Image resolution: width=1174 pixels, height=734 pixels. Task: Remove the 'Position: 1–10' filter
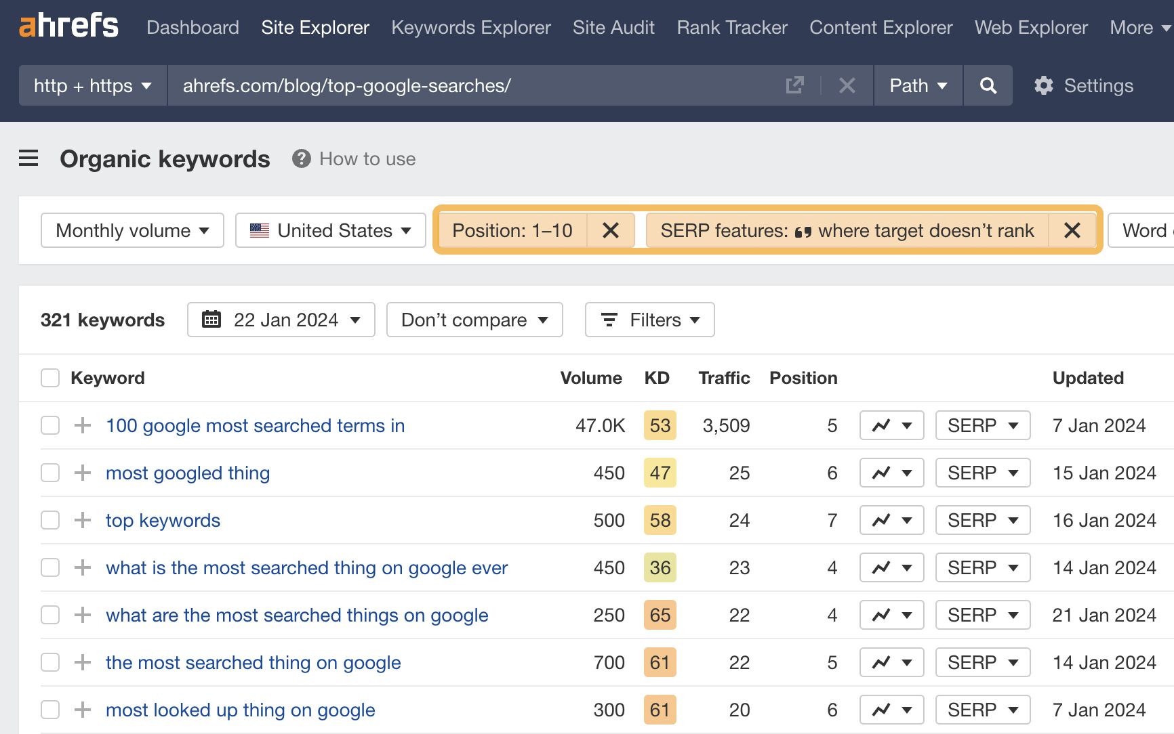pos(610,230)
